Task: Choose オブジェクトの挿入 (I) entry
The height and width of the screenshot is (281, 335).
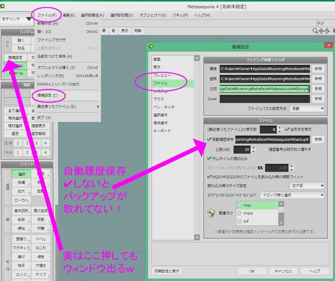Action: point(67,67)
